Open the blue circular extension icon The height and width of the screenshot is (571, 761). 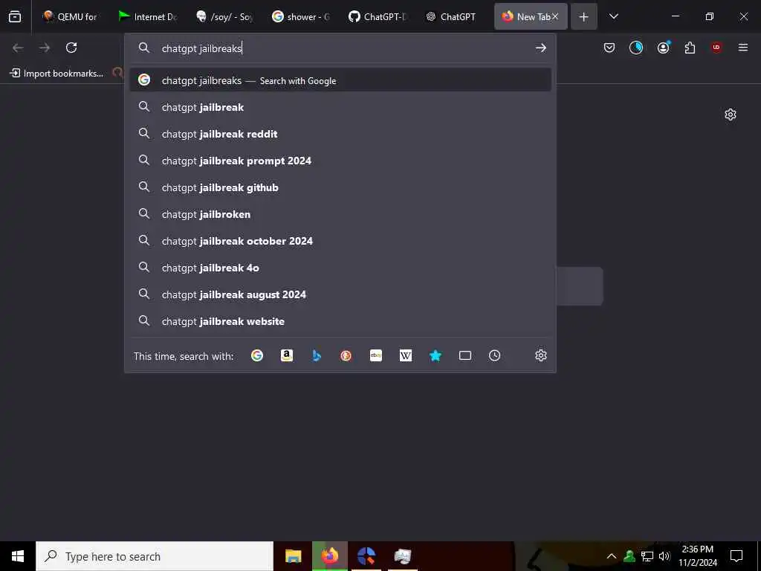pyautogui.click(x=636, y=48)
